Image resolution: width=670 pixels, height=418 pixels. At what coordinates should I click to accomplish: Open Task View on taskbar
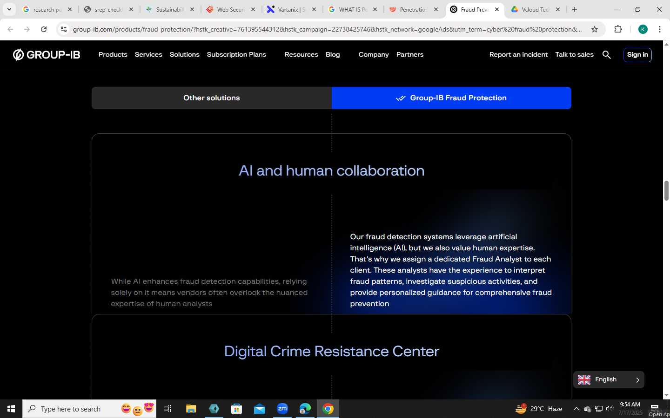[x=167, y=409]
